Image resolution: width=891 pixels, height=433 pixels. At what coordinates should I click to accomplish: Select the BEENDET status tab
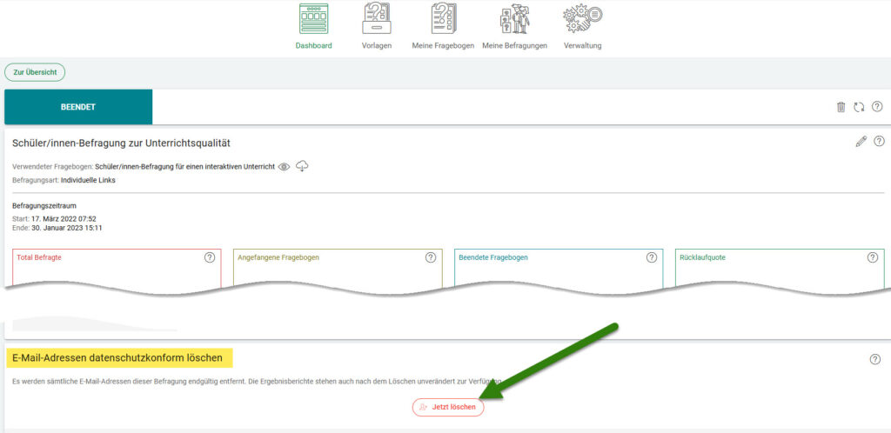78,107
